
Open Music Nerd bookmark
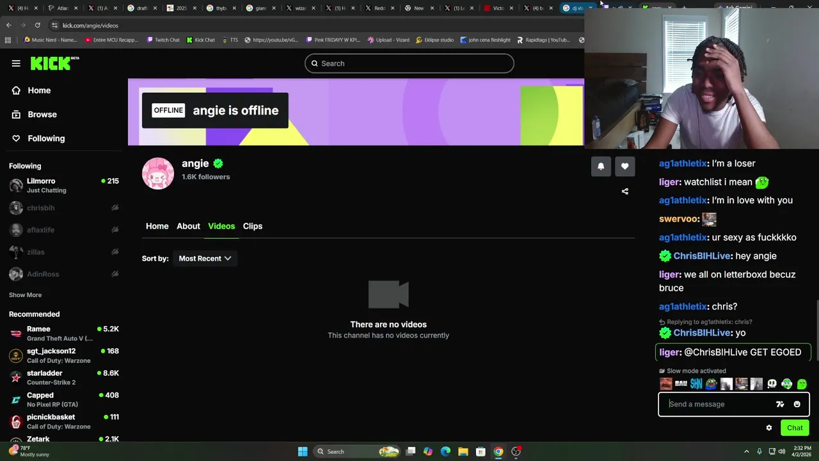[51, 40]
